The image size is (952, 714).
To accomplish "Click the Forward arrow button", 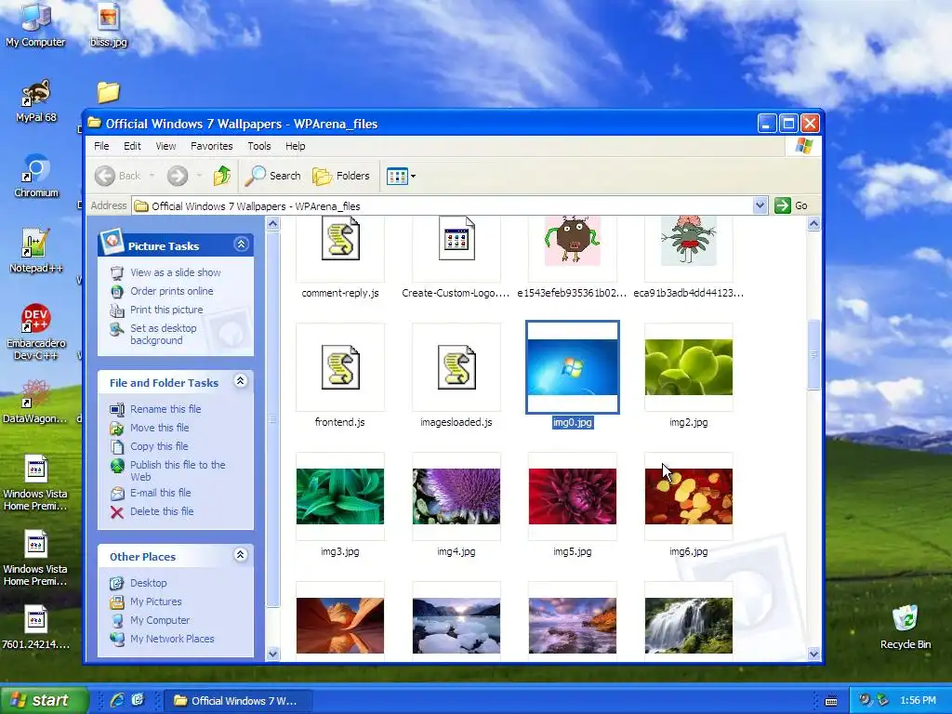I will pos(178,176).
